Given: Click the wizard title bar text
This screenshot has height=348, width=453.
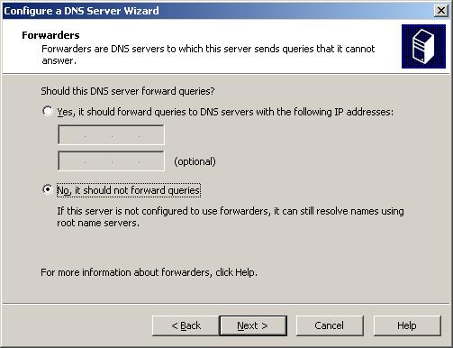Looking at the screenshot, I should [81, 11].
